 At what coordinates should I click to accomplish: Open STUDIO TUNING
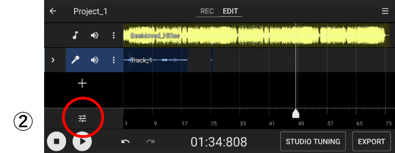(313, 142)
